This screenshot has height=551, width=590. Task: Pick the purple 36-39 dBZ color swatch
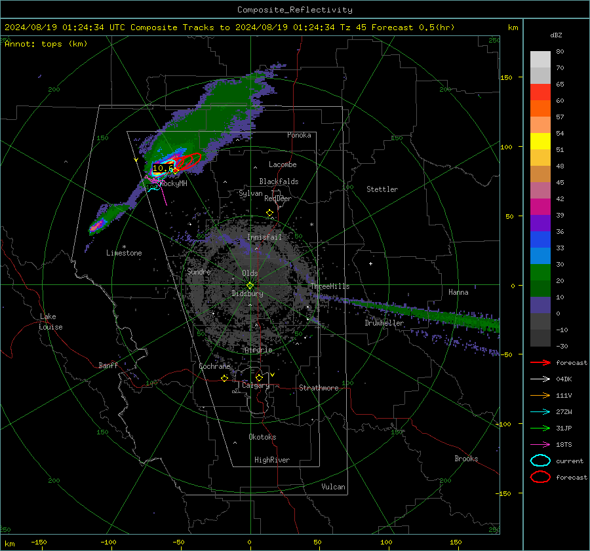tap(540, 223)
